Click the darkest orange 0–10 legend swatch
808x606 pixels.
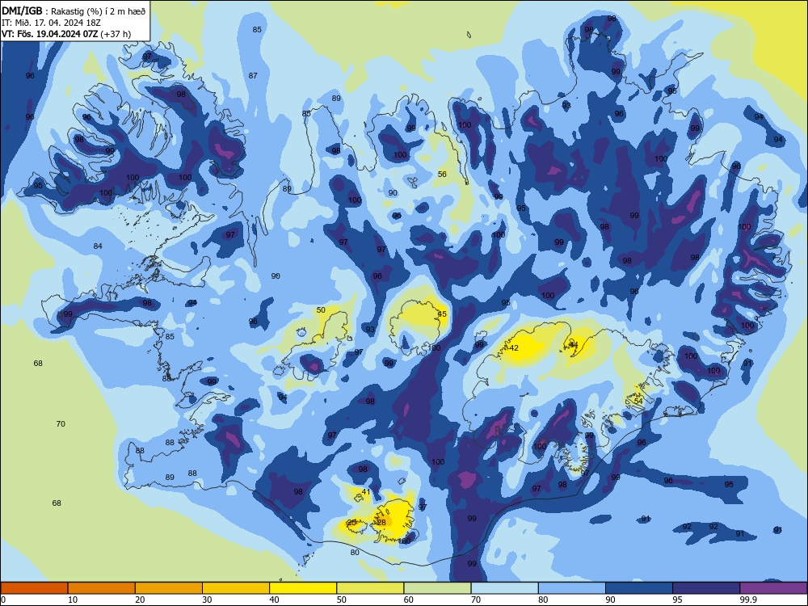(34, 588)
